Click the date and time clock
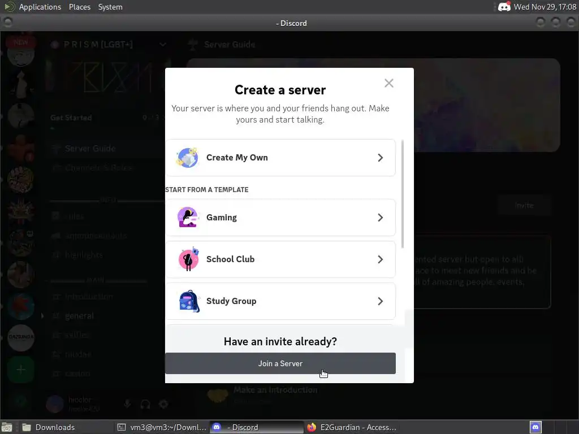This screenshot has width=579, height=434. coord(545,7)
